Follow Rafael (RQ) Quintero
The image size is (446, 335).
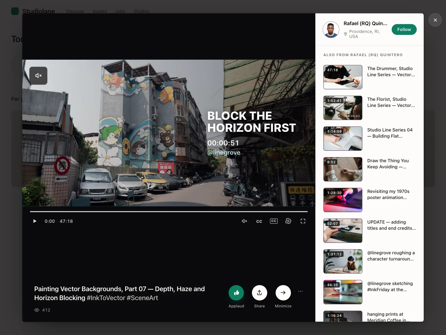point(404,30)
